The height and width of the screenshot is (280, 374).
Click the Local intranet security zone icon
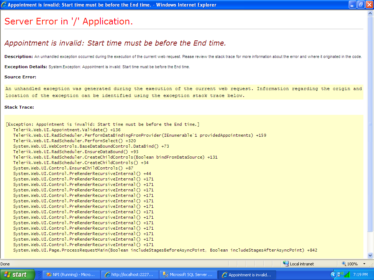286,264
